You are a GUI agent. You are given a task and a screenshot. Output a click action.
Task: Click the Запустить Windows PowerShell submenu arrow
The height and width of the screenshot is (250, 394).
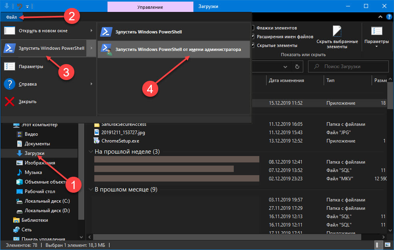point(91,48)
